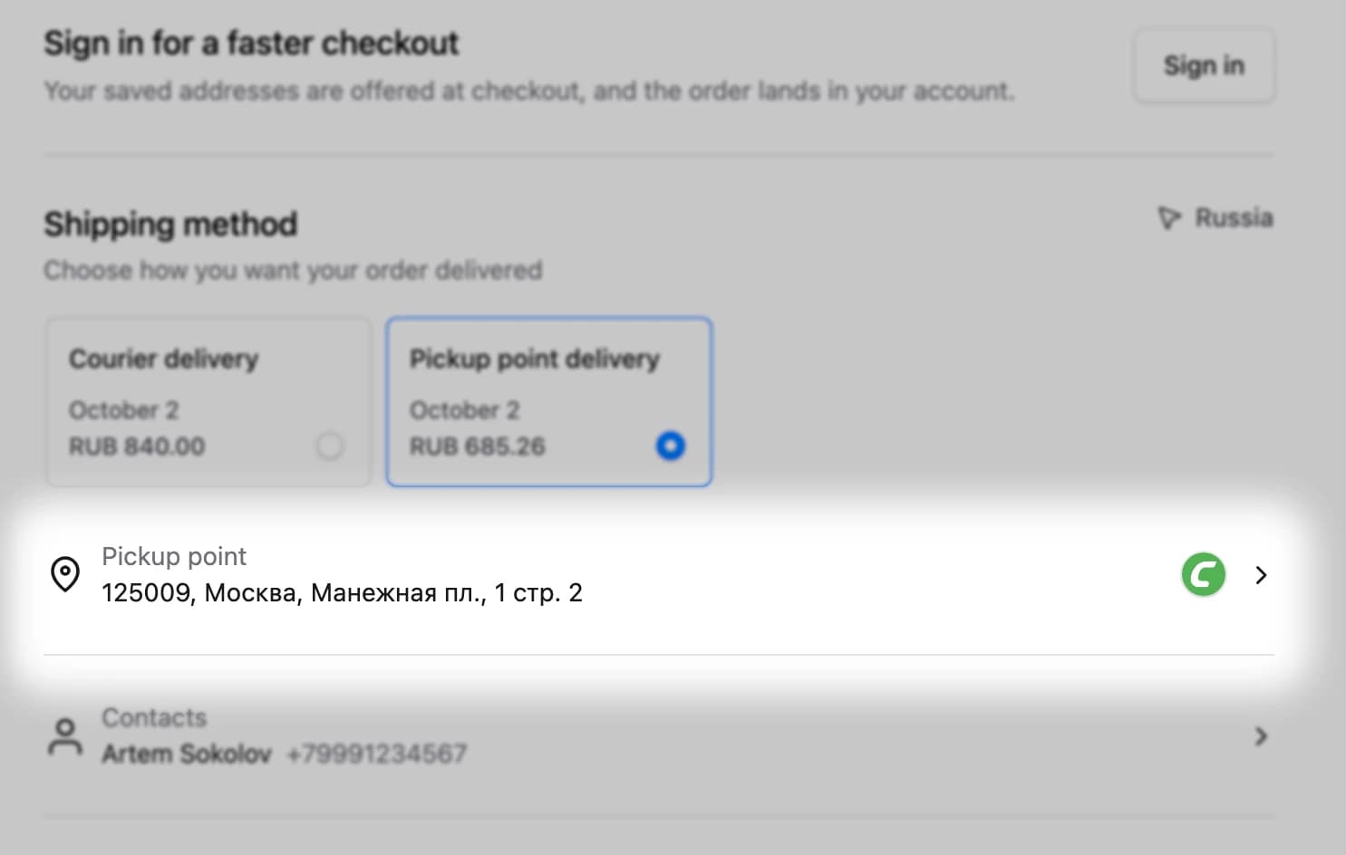
Task: Open the Artem Sokolov contact details
Action: (x=659, y=736)
